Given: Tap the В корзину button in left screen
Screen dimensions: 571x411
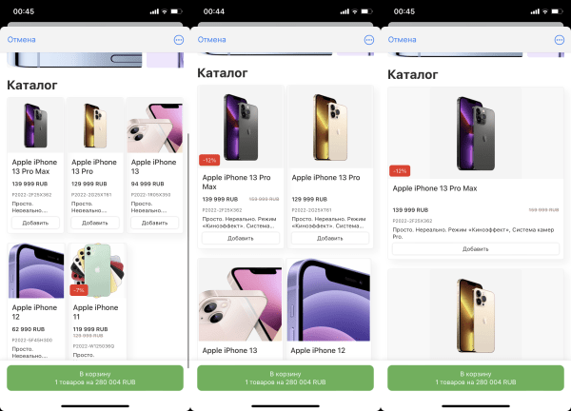Looking at the screenshot, I should [95, 378].
